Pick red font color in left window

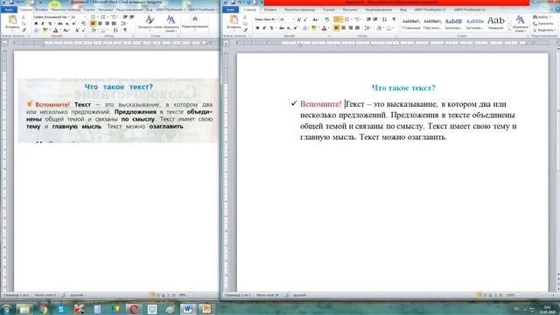[x=56, y=31]
